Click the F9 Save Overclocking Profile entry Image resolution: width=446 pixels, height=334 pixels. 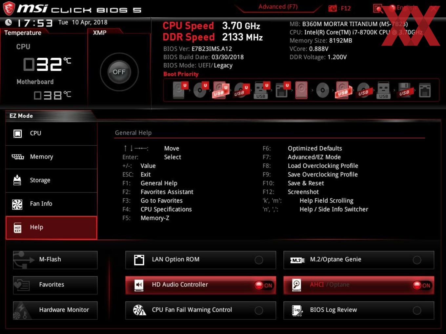tap(310, 175)
